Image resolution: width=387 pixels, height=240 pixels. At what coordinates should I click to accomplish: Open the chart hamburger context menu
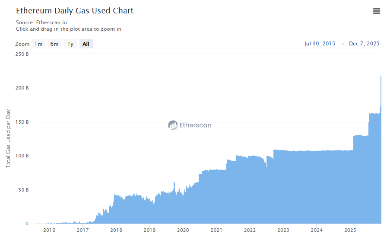(377, 11)
